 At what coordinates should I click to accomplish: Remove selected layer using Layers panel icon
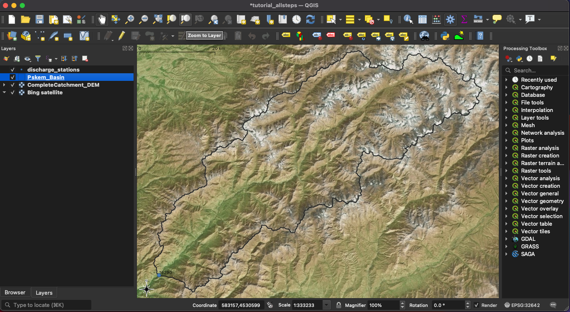coord(85,59)
